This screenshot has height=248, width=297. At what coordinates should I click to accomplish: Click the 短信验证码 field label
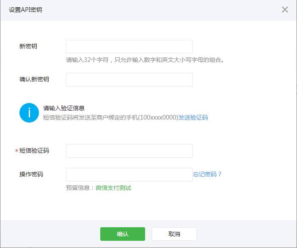[x=34, y=150]
